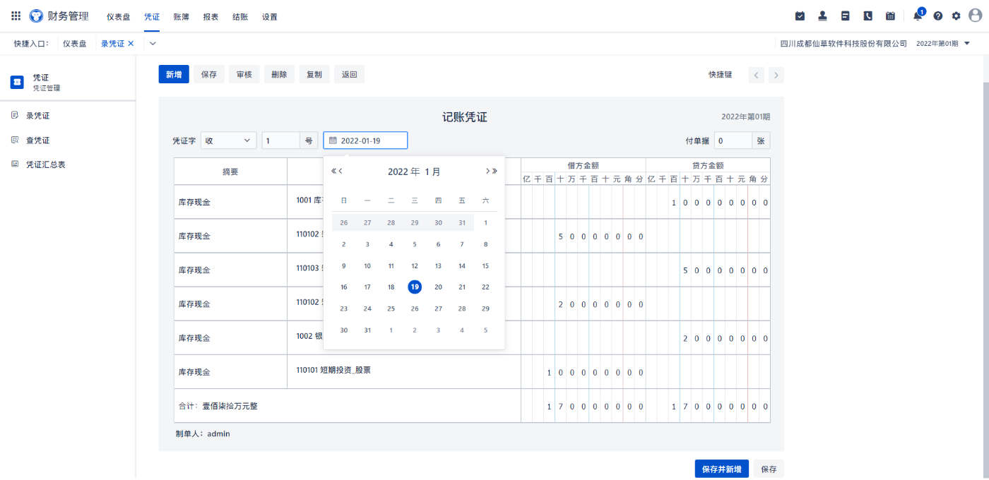
Task: Click the 凭证管理 module icon in the sidebar
Action: coord(17,82)
